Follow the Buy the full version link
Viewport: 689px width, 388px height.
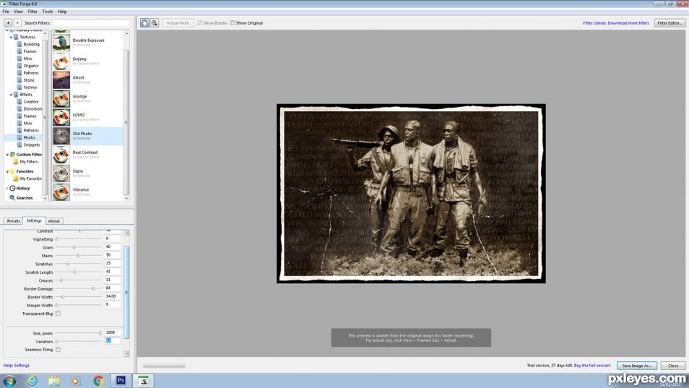(592, 366)
